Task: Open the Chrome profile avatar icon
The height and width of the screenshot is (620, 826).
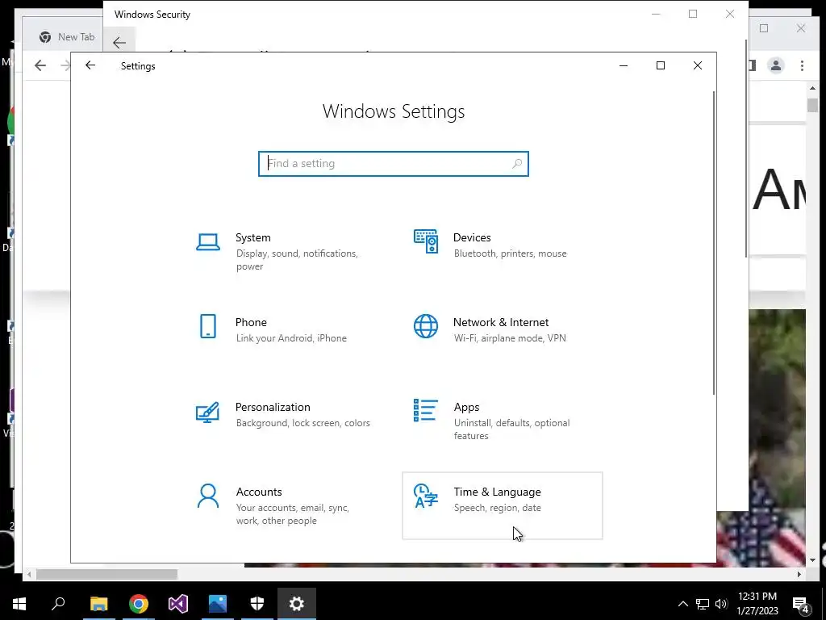Action: [776, 65]
